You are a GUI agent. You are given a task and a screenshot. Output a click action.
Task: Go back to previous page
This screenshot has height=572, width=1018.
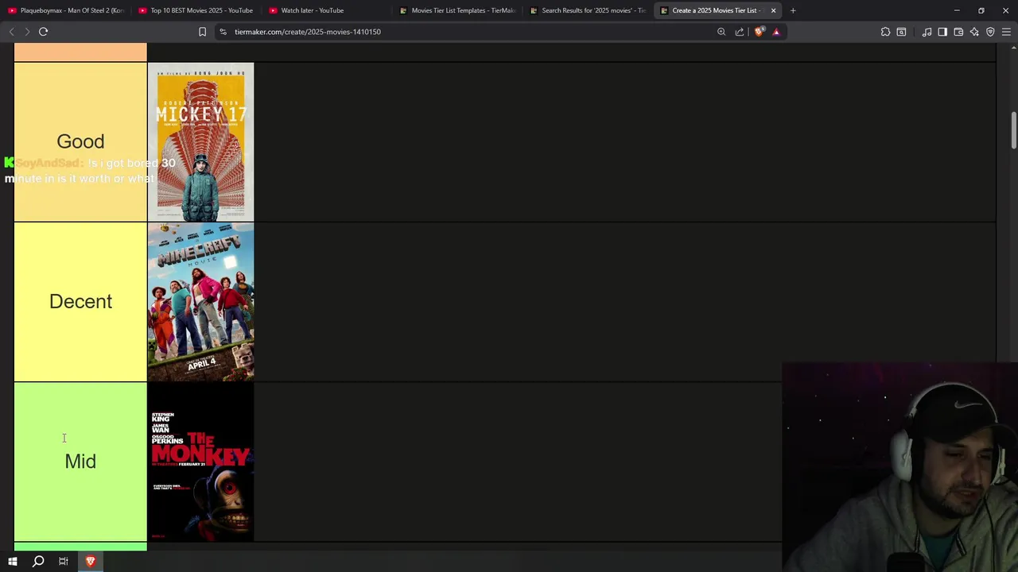click(11, 32)
